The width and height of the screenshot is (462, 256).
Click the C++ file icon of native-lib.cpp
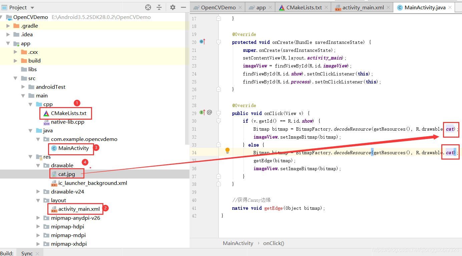pos(46,122)
